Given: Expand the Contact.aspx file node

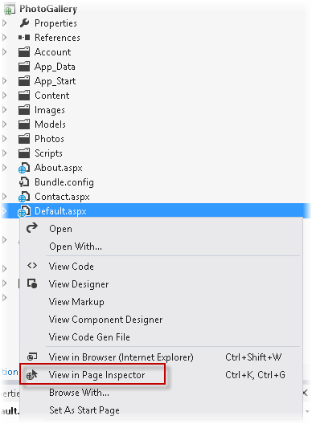Looking at the screenshot, I should point(4,196).
